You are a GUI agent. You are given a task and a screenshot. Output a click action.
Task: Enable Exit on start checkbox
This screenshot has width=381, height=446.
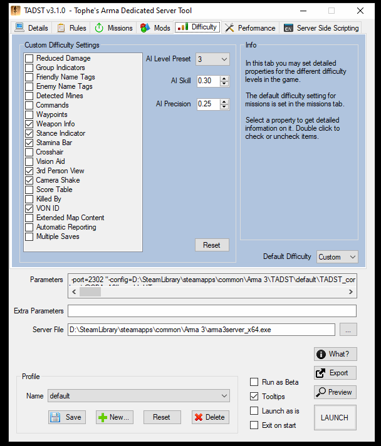pyautogui.click(x=254, y=425)
